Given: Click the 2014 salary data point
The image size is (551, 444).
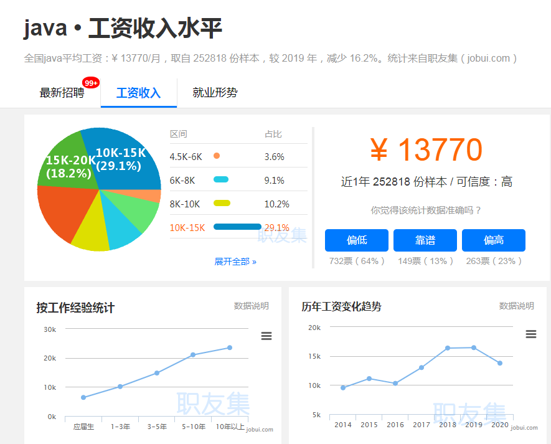Looking at the screenshot, I should 343,388.
